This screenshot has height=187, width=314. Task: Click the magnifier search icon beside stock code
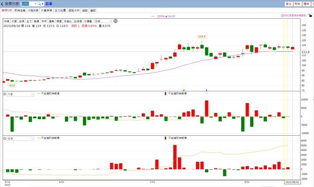tap(39, 4)
